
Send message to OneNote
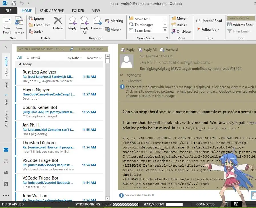click(x=181, y=31)
